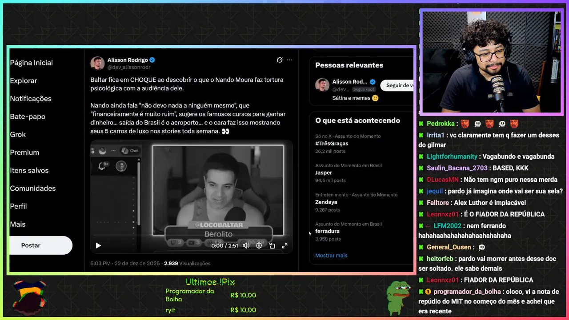Viewport: 569px width, 320px height.
Task: Open the tweet's three-dot more menu
Action: [x=289, y=60]
